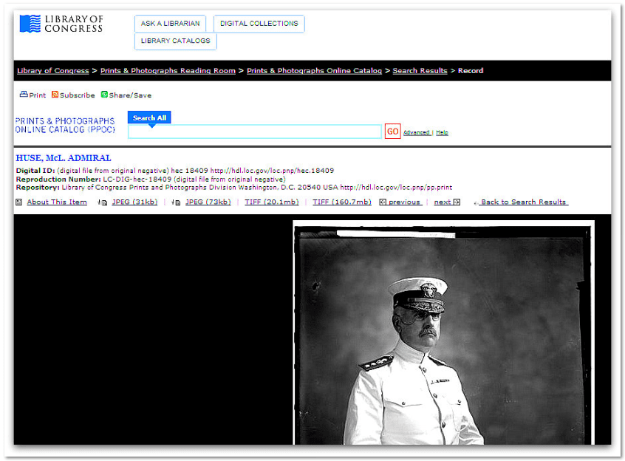
Task: Click the About This Item icon
Action: pos(18,202)
